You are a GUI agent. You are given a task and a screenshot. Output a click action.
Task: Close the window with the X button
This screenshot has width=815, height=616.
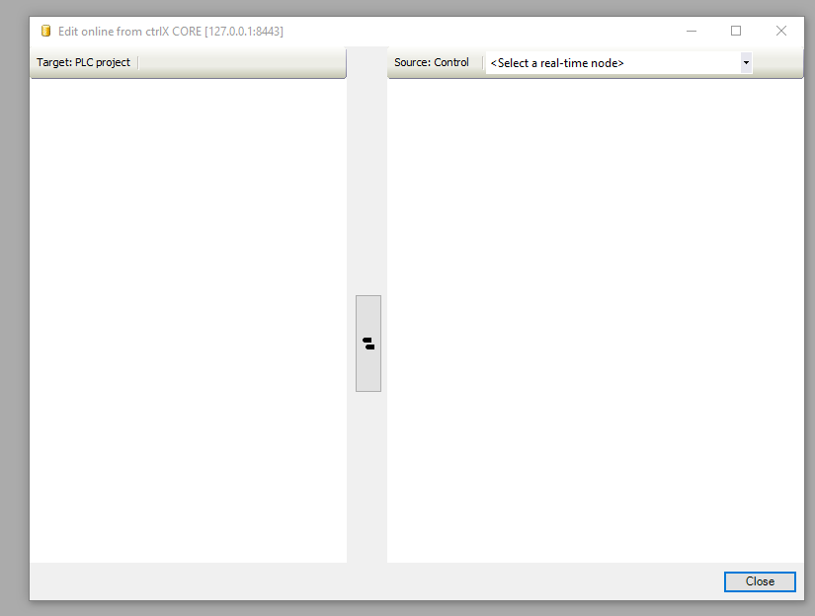click(x=780, y=32)
